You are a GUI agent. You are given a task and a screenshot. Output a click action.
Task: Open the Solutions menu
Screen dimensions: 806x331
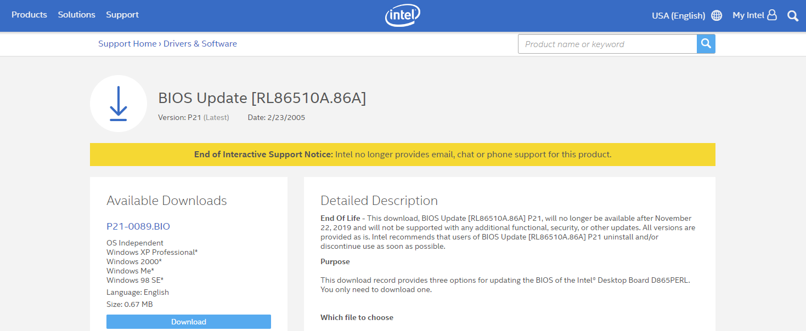tap(77, 15)
